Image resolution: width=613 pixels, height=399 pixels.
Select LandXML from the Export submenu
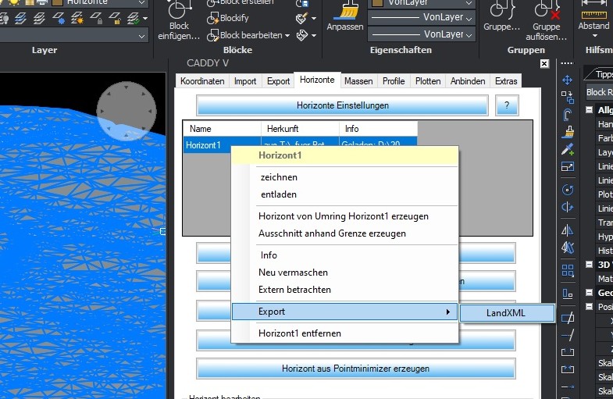(507, 313)
